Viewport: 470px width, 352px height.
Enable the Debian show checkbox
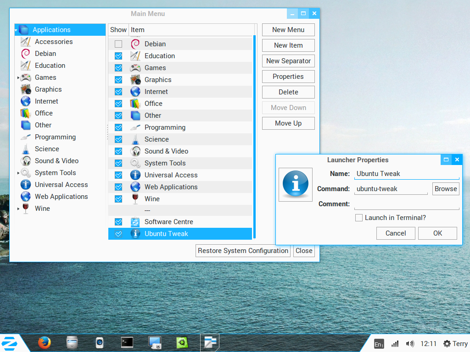pos(118,44)
